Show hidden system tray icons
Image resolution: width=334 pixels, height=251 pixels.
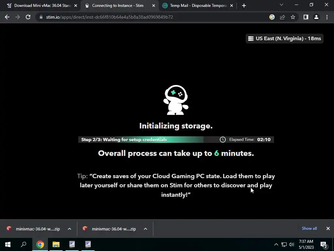point(276,244)
